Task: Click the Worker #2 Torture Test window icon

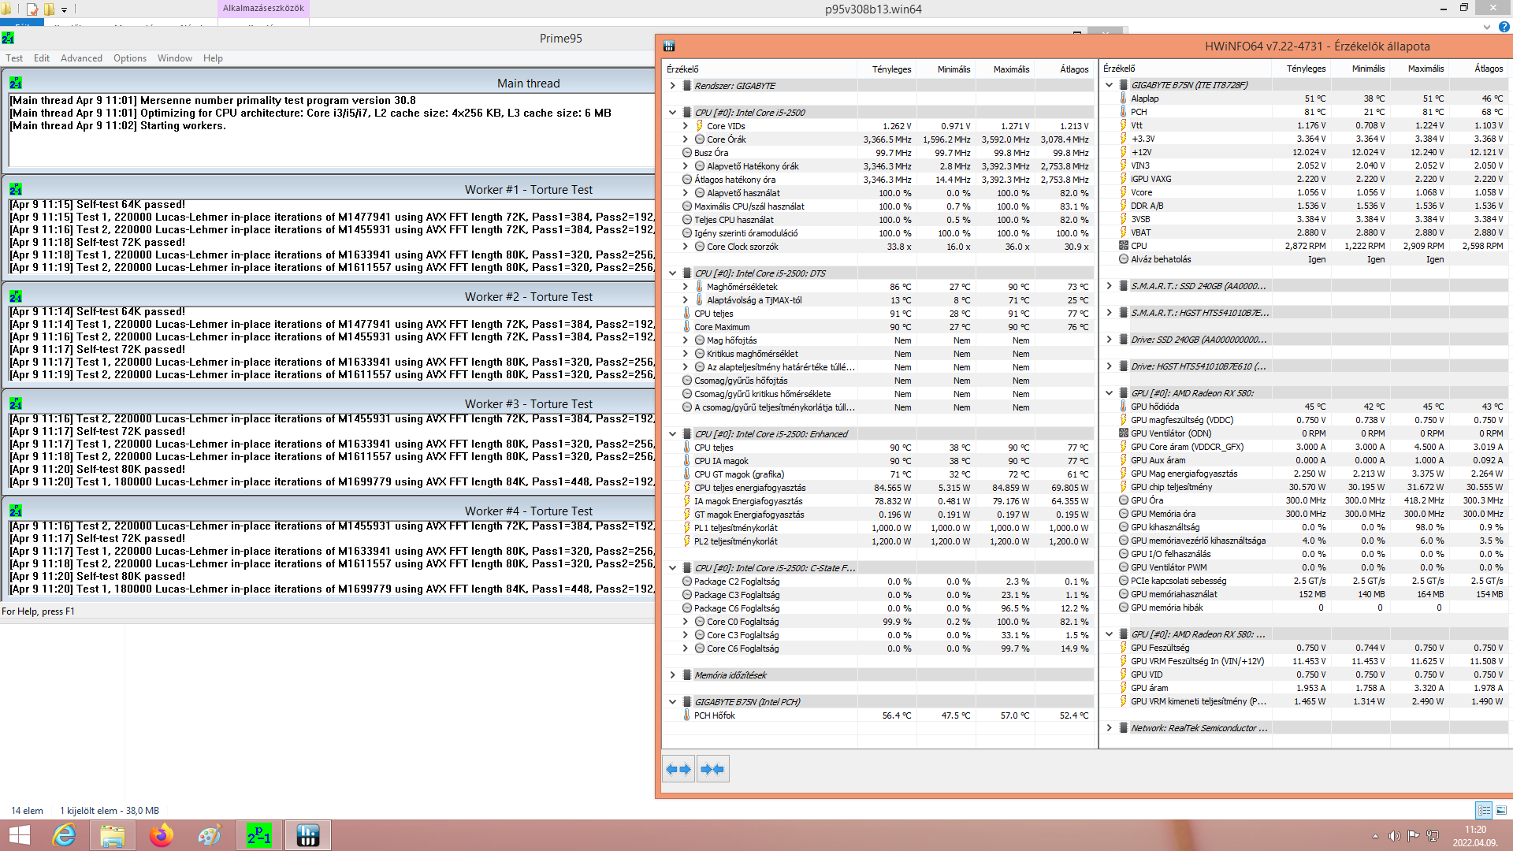Action: (16, 296)
